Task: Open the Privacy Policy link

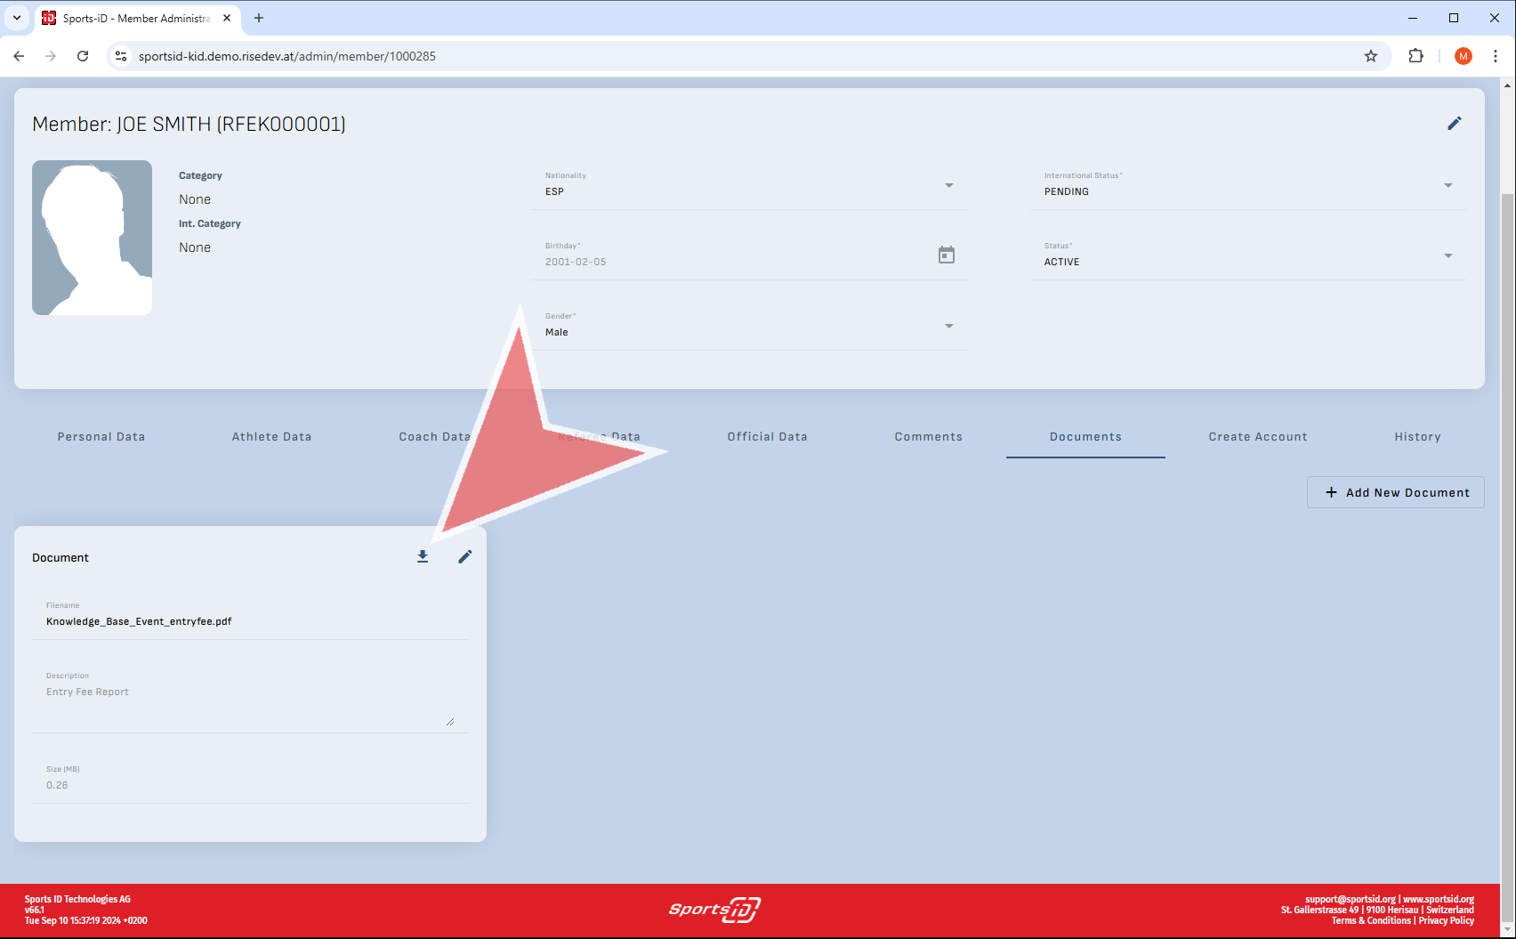Action: (x=1446, y=920)
